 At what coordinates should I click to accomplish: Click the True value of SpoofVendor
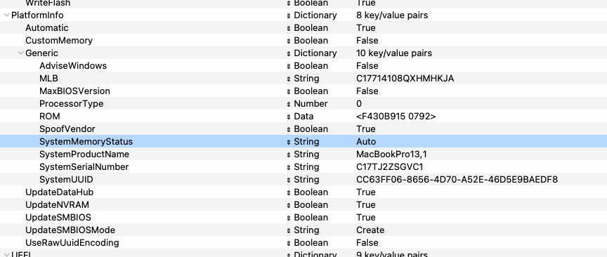point(366,129)
